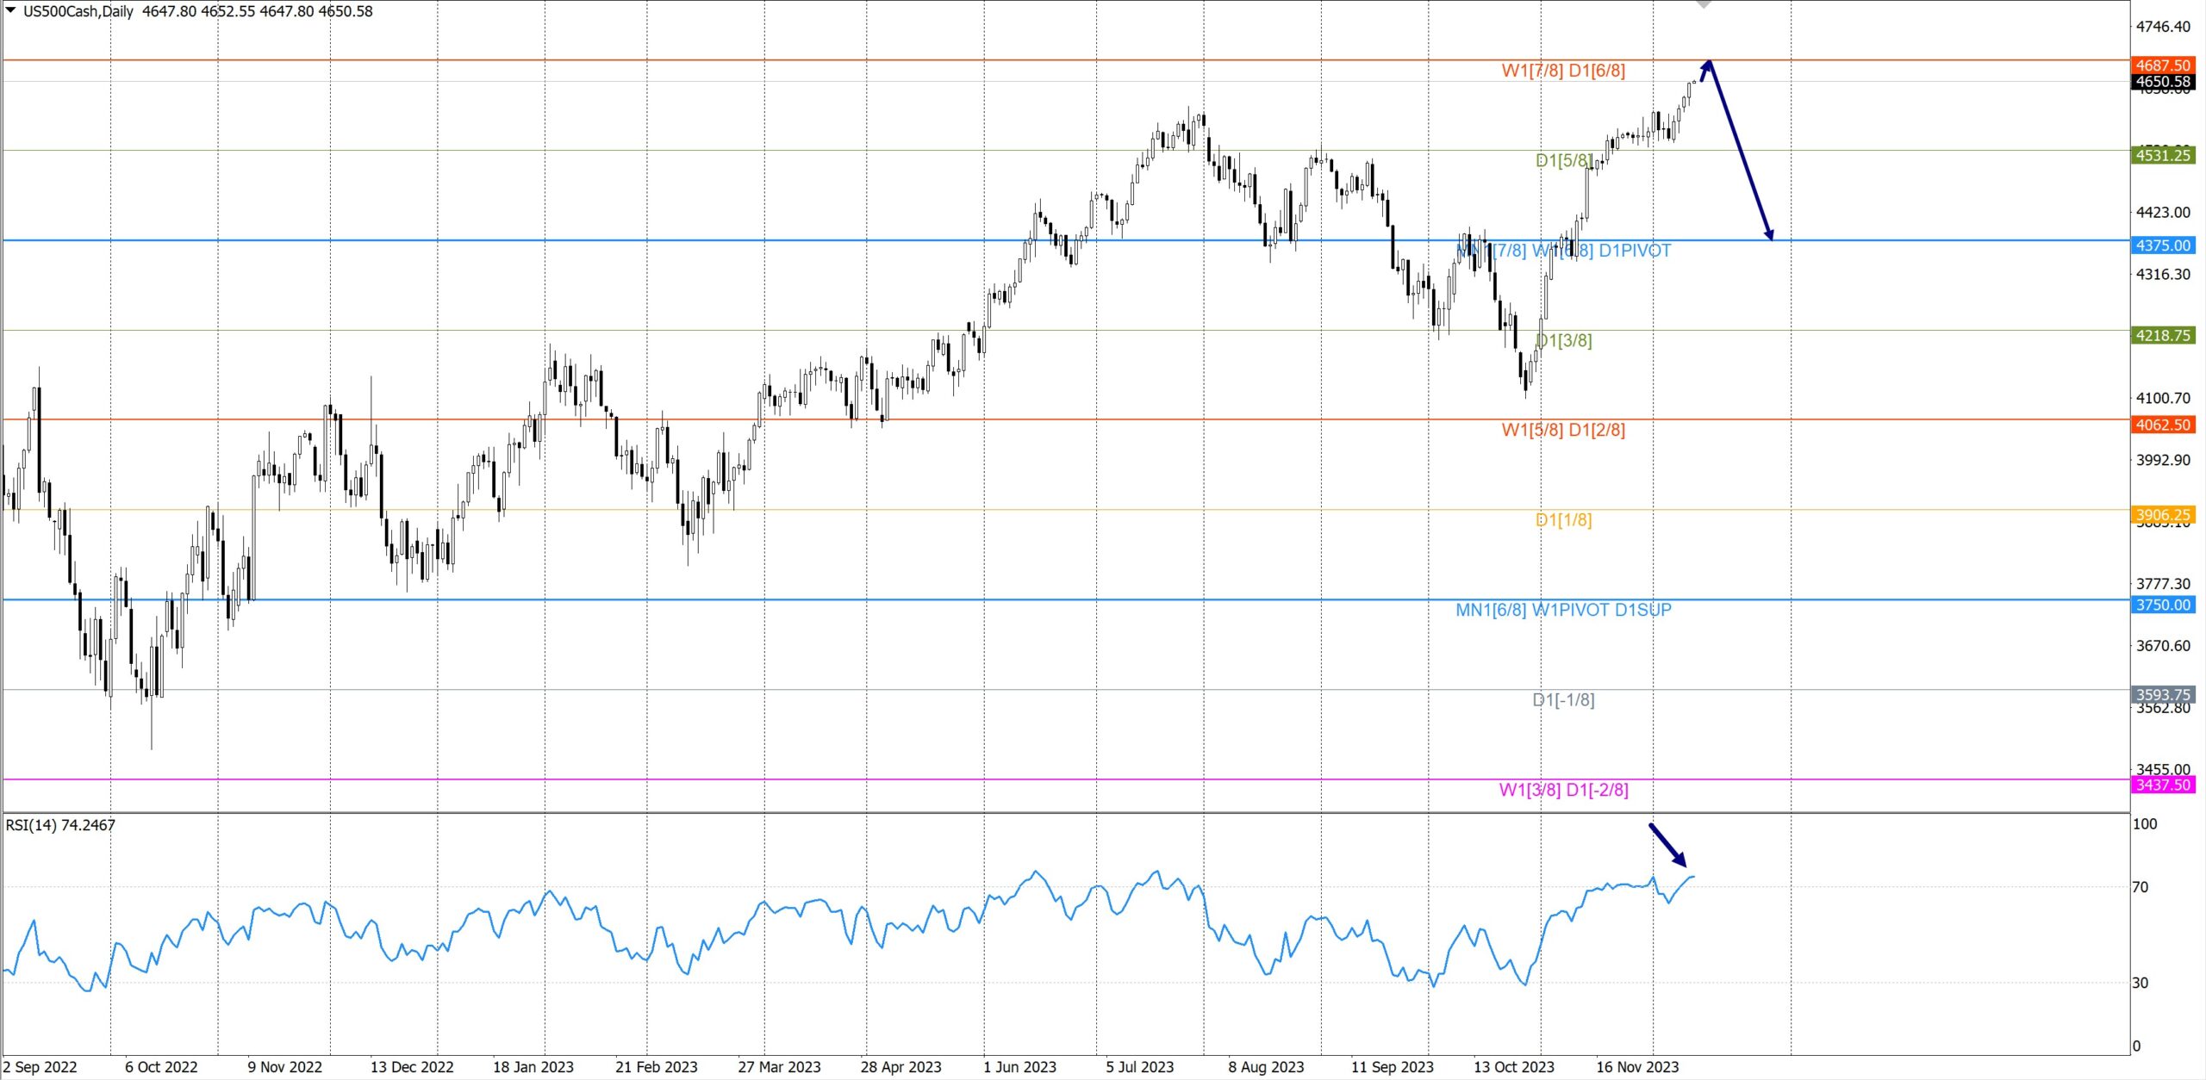Click the blue 4375.00 price tag
Screen dimensions: 2206x1080
tap(2163, 245)
